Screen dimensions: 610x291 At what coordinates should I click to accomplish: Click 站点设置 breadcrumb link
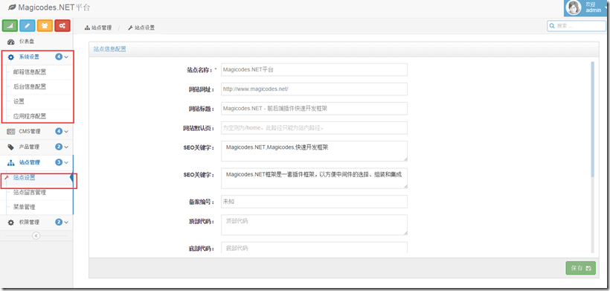[144, 28]
